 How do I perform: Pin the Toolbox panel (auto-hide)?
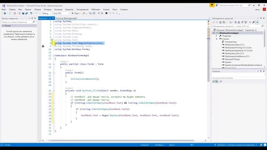[32, 18]
